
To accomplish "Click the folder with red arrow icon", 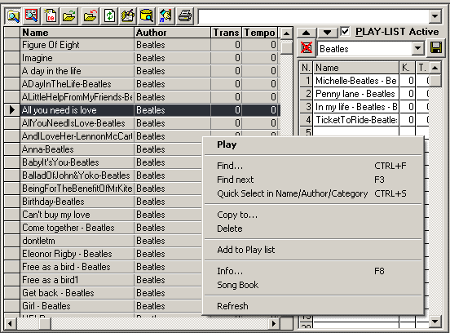I will (x=90, y=16).
